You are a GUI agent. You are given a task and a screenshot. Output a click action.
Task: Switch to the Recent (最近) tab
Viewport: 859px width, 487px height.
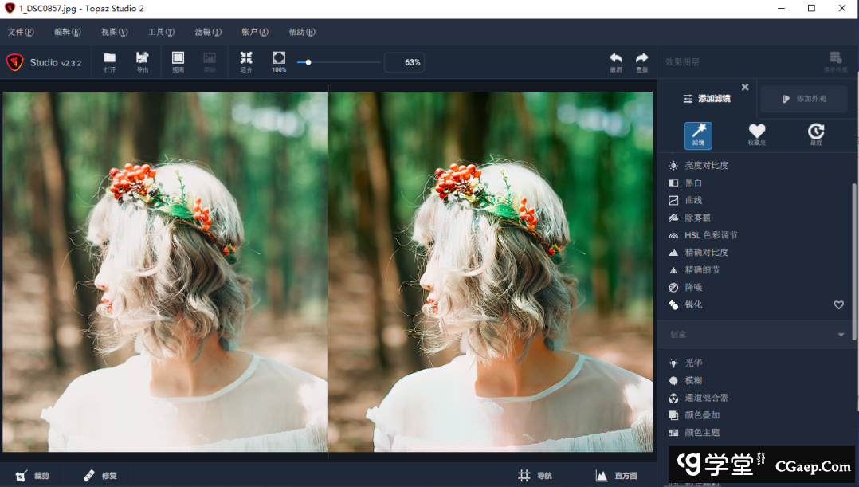tap(815, 134)
